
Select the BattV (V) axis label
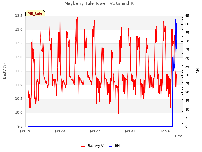click(x=4, y=71)
